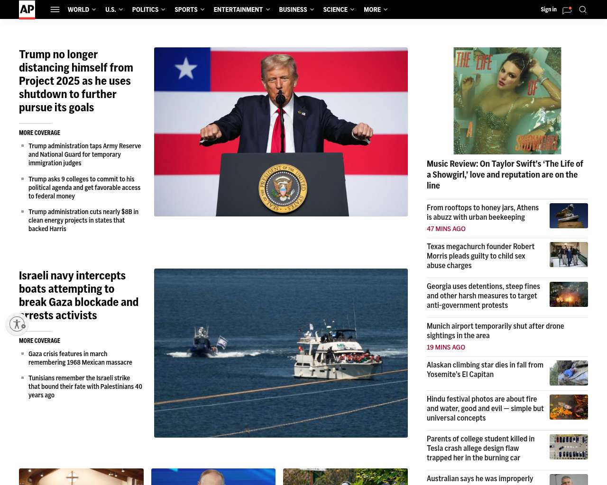The width and height of the screenshot is (607, 485).
Task: Click the Tesla parking lot thumbnail
Action: click(x=569, y=447)
